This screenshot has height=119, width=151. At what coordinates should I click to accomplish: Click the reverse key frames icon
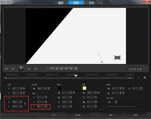coord(62,69)
